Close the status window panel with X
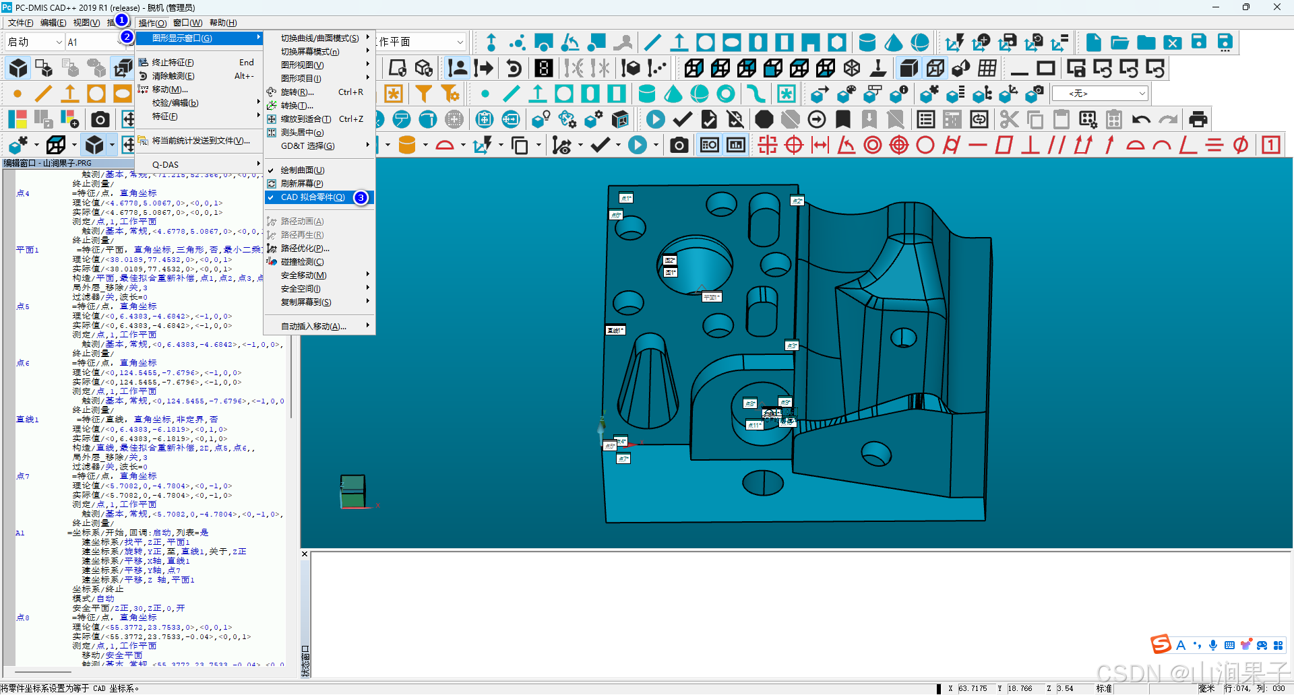The width and height of the screenshot is (1294, 695). pos(305,554)
